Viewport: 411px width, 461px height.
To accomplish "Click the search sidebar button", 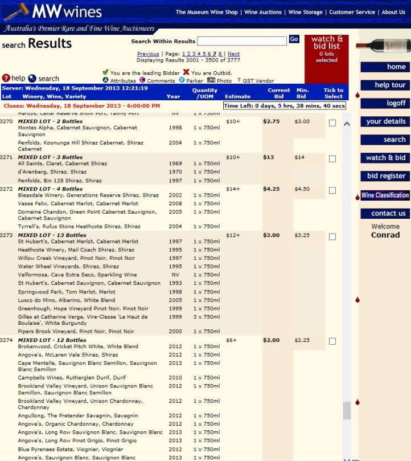I will coord(385,140).
